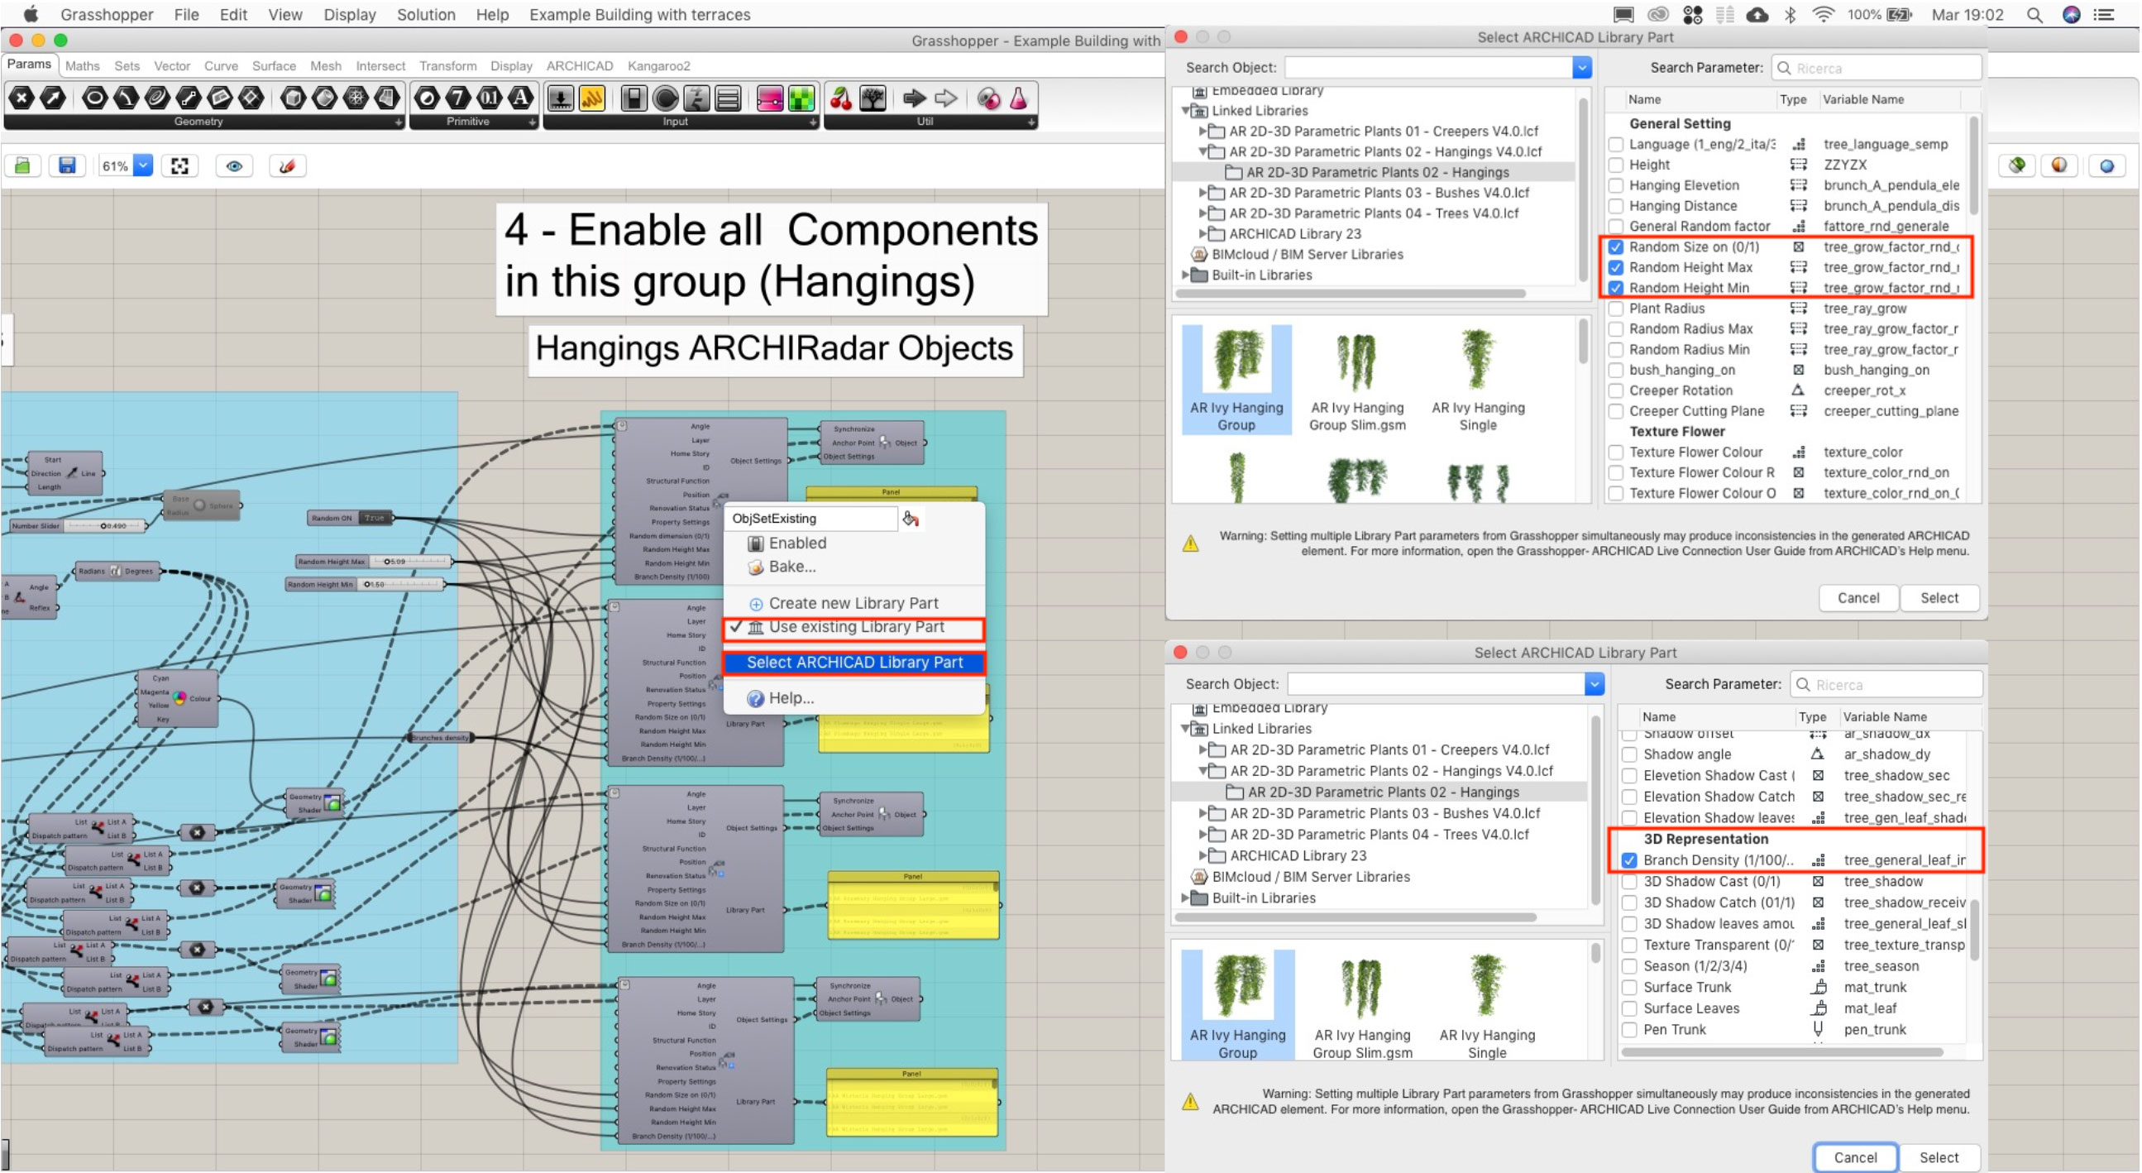The height and width of the screenshot is (1173, 2142).
Task: Click Cancel in the lower library part dialog
Action: [x=1854, y=1157]
